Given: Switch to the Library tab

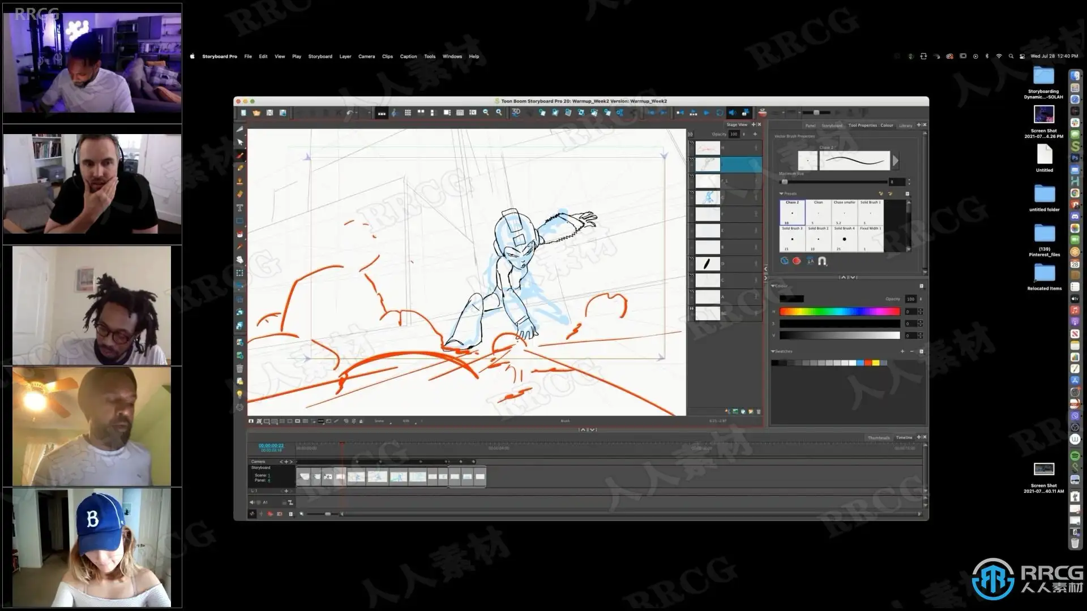Looking at the screenshot, I should tap(905, 126).
